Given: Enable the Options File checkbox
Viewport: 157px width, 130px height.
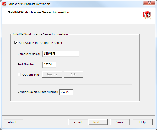Looking at the screenshot, I should pyautogui.click(x=19, y=75).
